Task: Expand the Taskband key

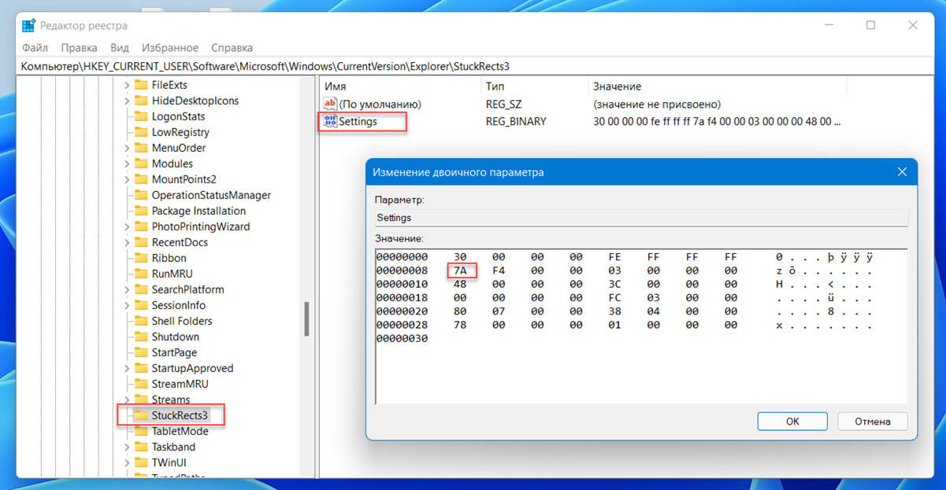Action: click(x=127, y=447)
